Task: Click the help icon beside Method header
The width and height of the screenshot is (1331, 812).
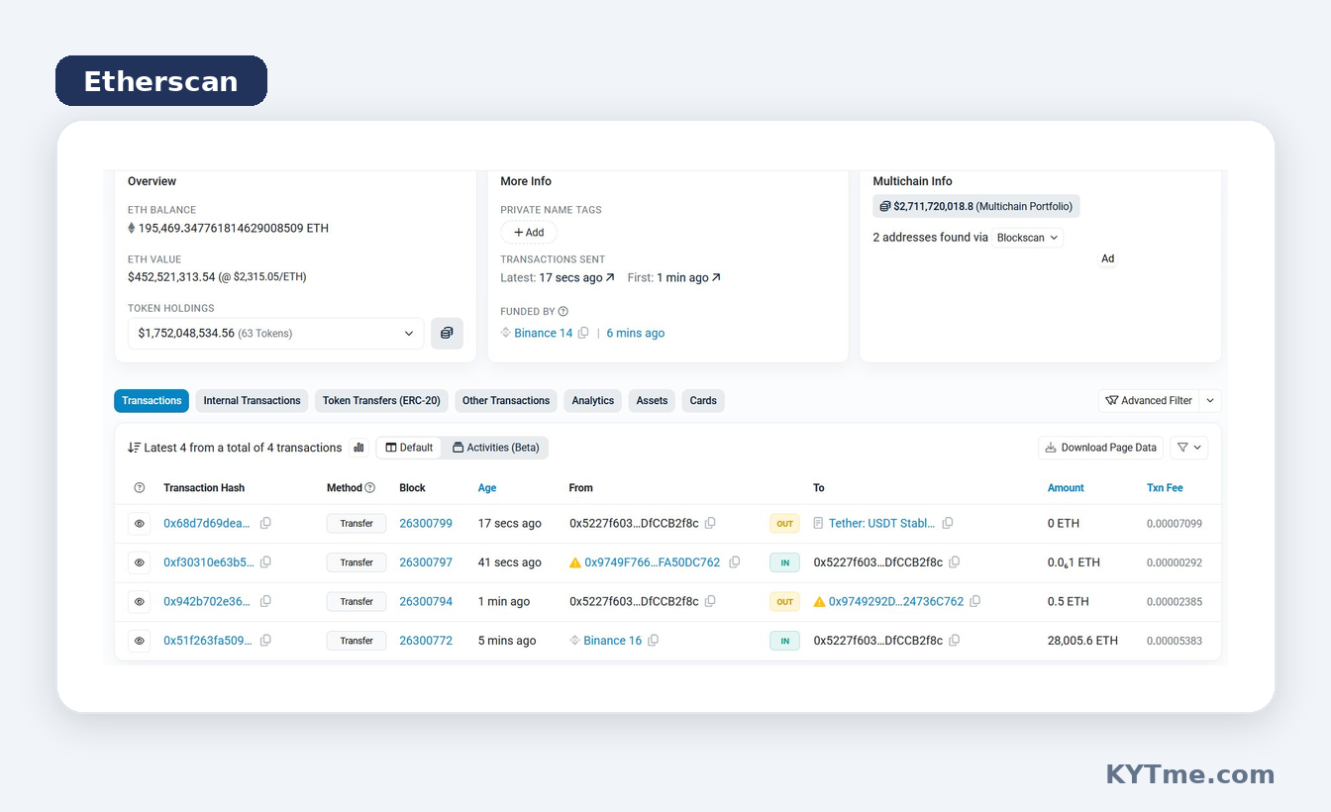Action: click(370, 488)
